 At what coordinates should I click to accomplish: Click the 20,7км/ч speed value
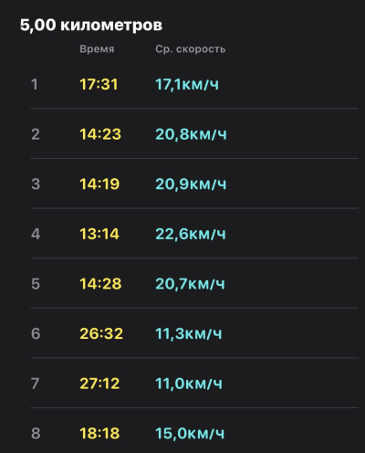190,284
